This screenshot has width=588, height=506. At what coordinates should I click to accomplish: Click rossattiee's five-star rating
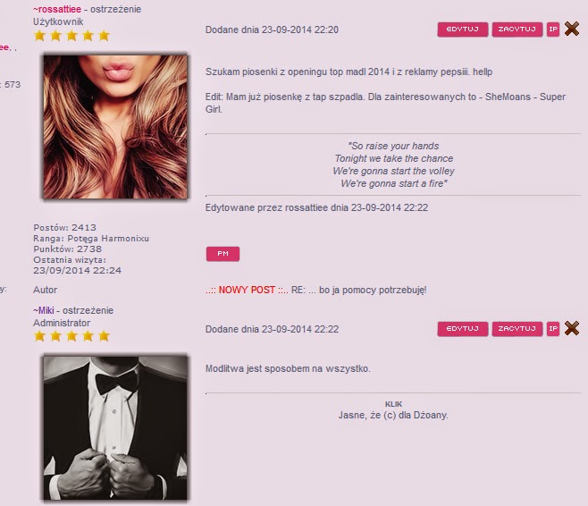(71, 36)
